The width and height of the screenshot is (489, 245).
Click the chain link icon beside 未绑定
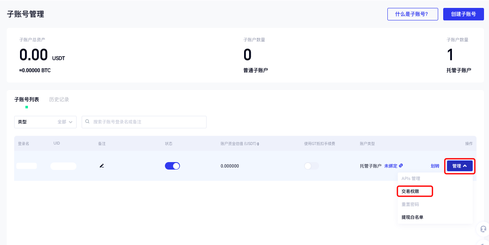coord(401,166)
